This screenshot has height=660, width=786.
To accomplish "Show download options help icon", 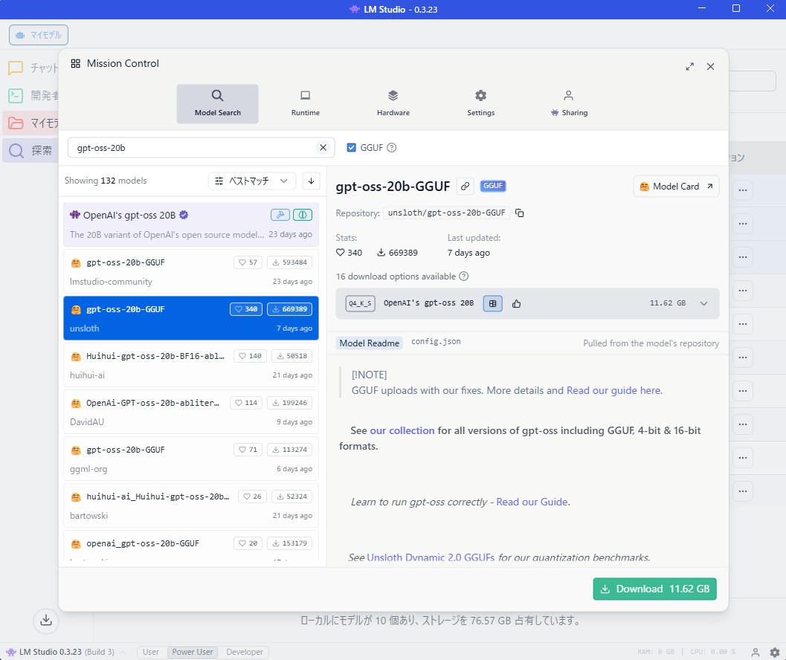I will click(464, 276).
